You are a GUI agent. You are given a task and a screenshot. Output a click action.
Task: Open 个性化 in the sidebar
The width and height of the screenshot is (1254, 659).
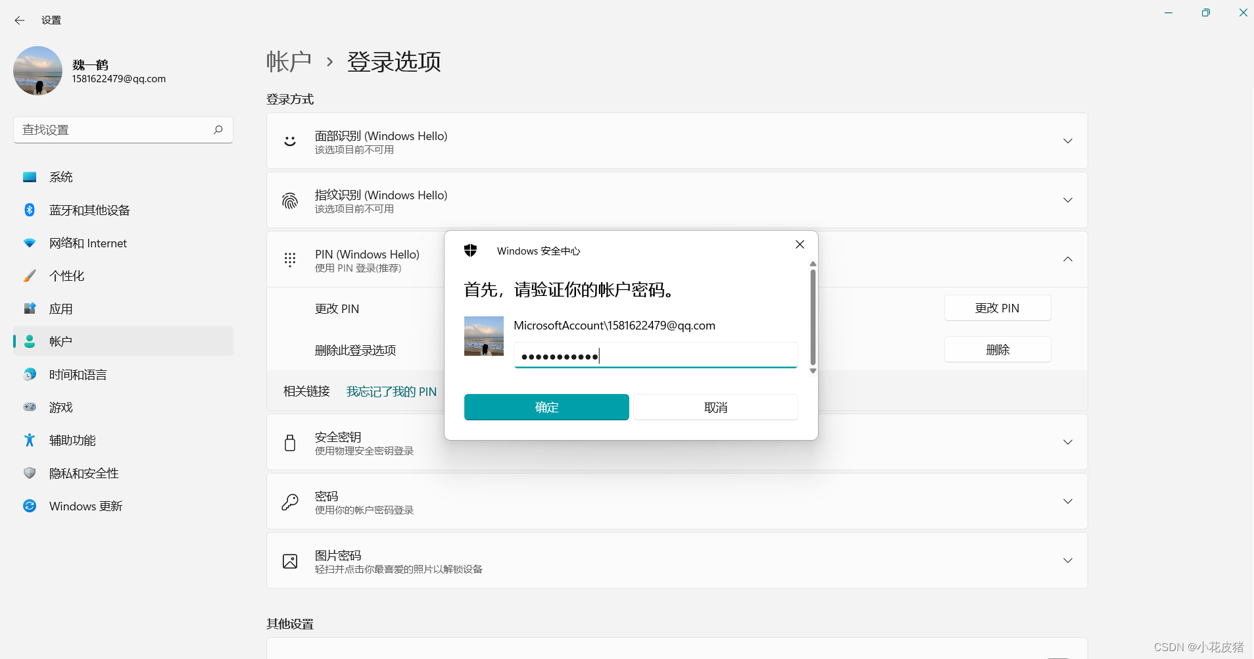(x=124, y=276)
